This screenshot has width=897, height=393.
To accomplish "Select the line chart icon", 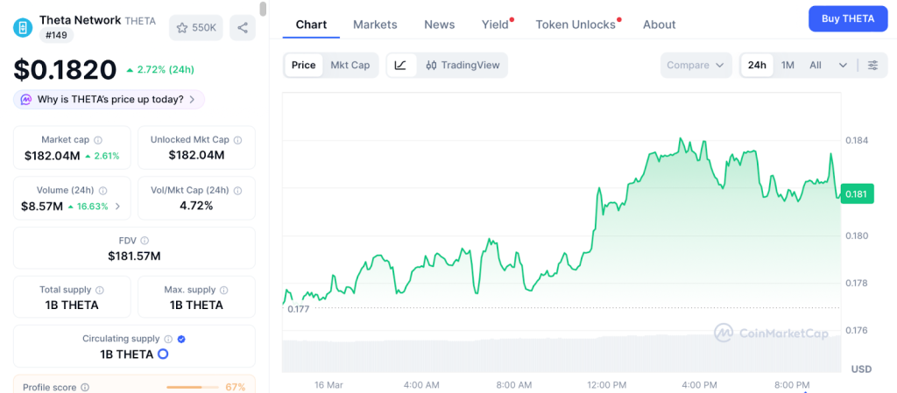I will (401, 65).
